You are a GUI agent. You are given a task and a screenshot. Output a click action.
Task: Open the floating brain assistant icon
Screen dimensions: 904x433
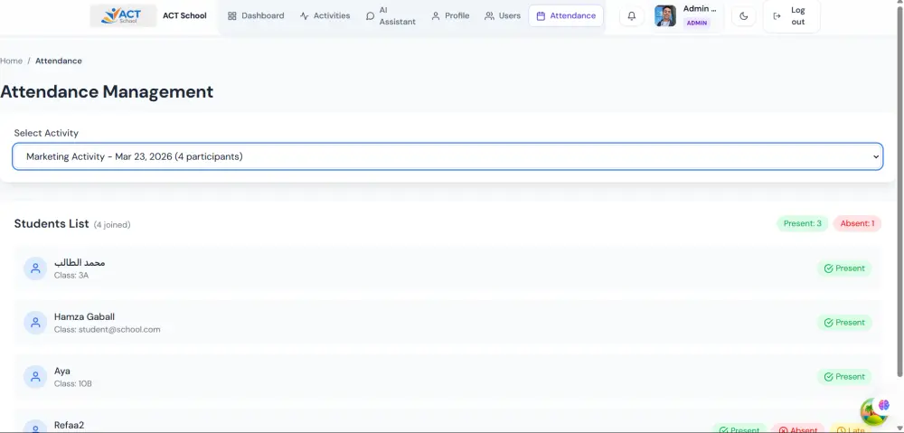click(x=876, y=410)
